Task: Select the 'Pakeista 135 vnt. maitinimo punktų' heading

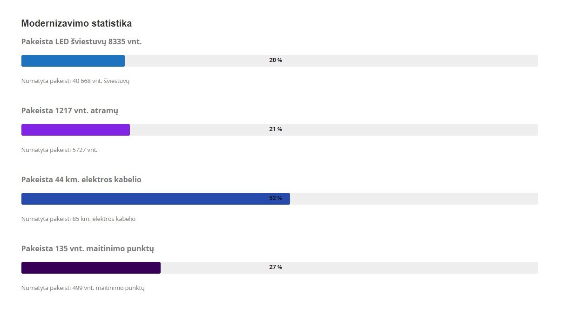Action: tap(88, 248)
